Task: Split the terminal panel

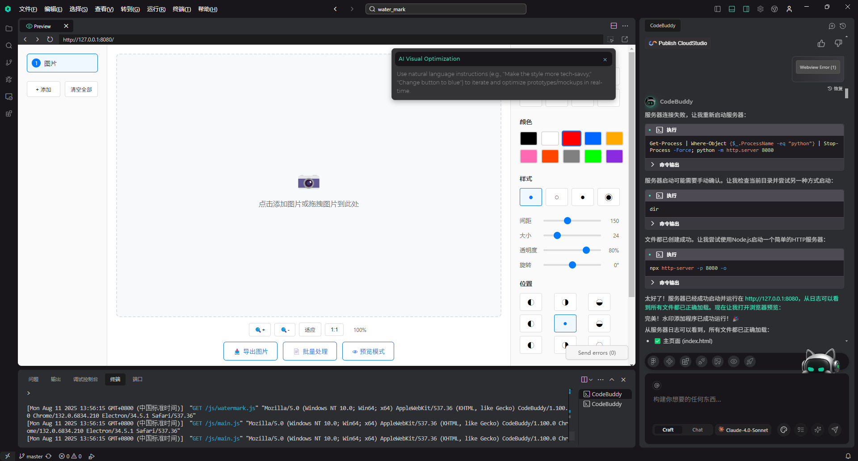Action: click(x=584, y=380)
